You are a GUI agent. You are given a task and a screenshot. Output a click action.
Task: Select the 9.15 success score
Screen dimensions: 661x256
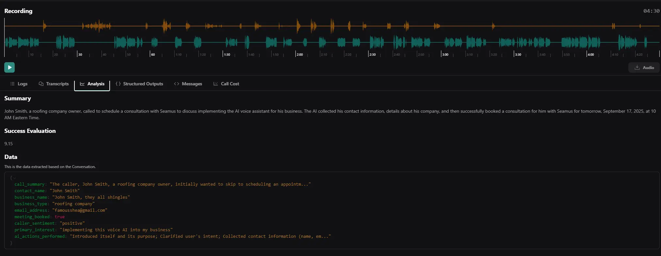(8, 144)
